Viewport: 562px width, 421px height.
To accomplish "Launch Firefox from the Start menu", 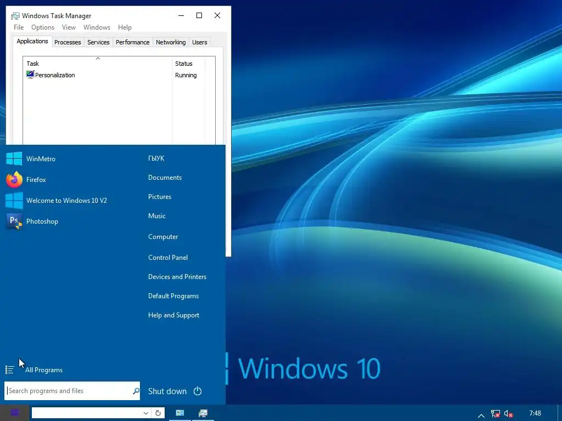I will click(26, 180).
